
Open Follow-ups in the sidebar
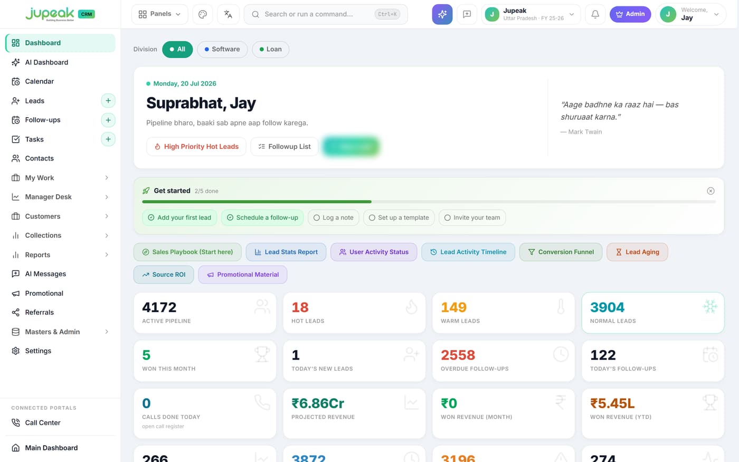coord(43,120)
